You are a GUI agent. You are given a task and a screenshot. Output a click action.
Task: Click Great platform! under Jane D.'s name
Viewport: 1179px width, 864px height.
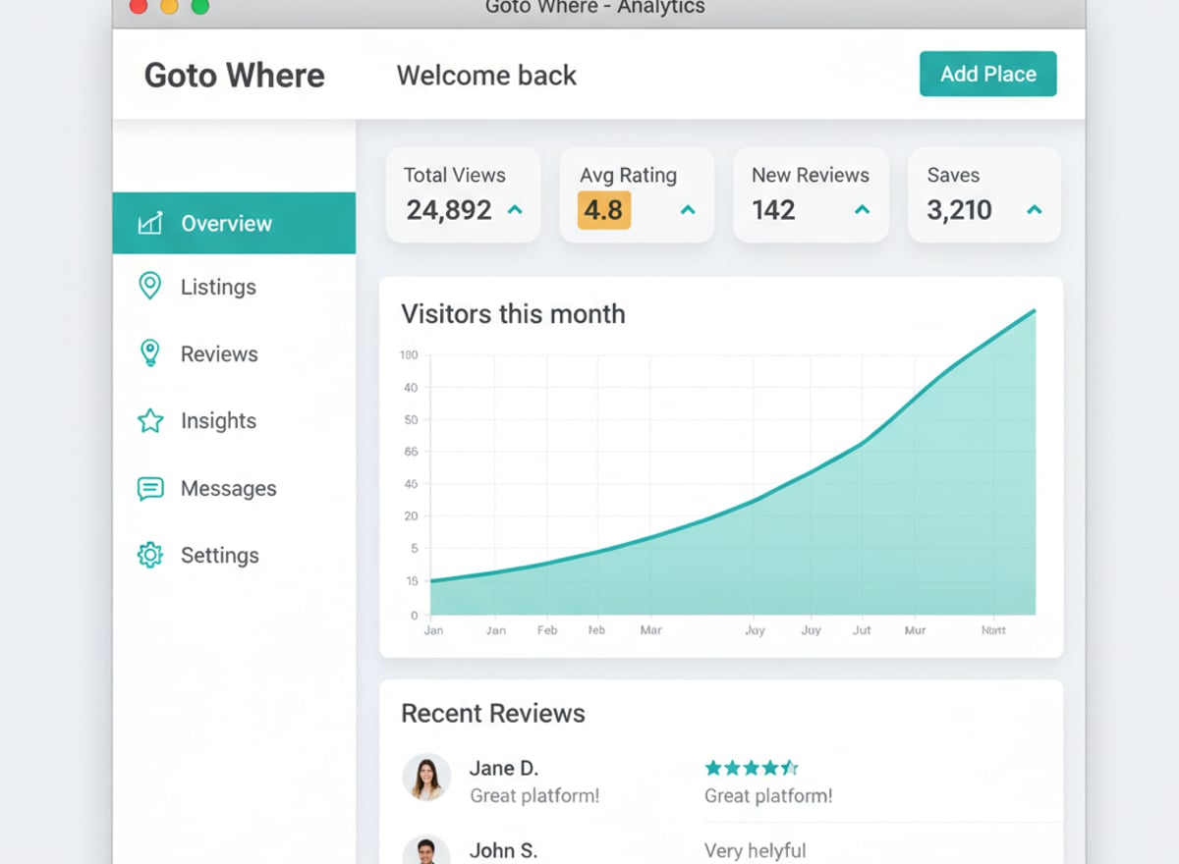point(534,796)
